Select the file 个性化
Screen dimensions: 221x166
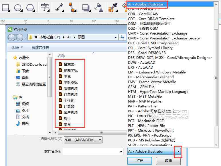point(66,100)
